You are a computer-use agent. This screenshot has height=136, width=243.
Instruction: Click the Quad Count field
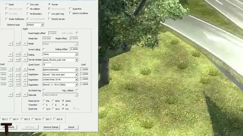pos(47,65)
